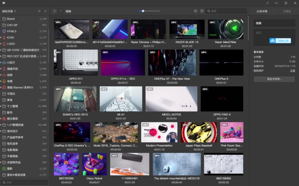Click the switch library arrows icon
The image size is (299, 186).
coord(39,11)
